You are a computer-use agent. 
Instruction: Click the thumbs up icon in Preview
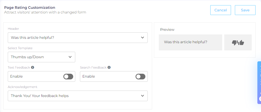coord(241,43)
